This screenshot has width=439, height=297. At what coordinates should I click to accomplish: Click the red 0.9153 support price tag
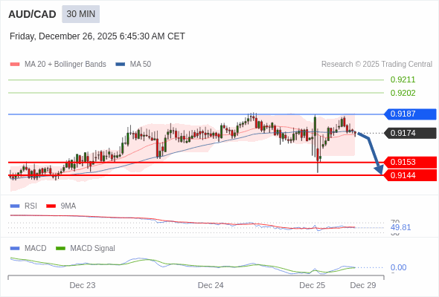(x=410, y=162)
